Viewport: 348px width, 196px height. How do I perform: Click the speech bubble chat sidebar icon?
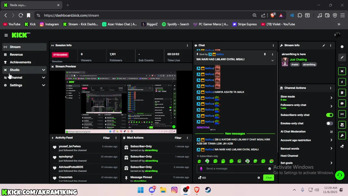pos(342,103)
